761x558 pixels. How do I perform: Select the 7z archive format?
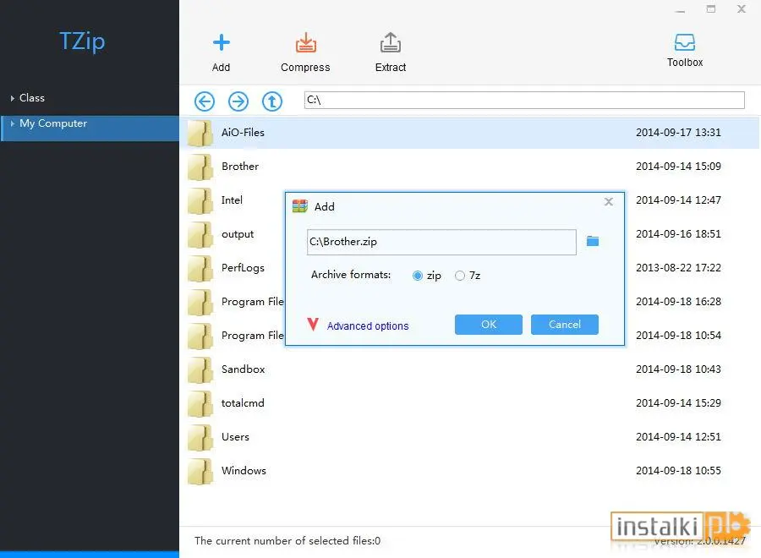point(460,276)
